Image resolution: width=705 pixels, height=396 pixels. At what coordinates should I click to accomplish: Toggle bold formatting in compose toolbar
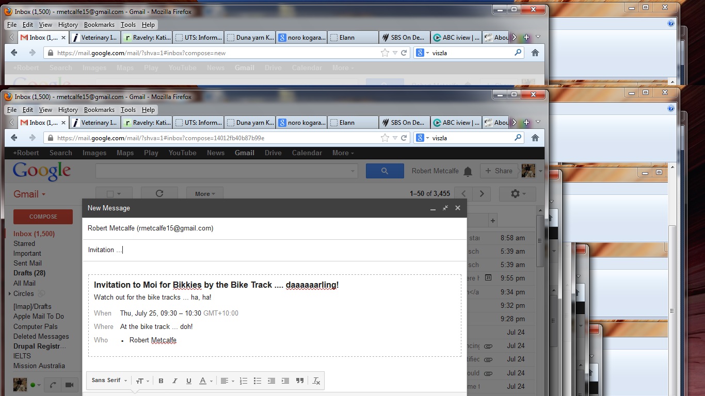click(x=161, y=381)
